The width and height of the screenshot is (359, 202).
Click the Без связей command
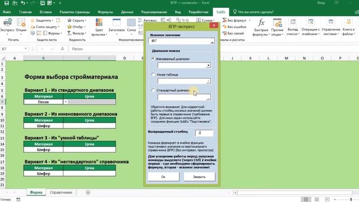pyautogui.click(x=233, y=33)
